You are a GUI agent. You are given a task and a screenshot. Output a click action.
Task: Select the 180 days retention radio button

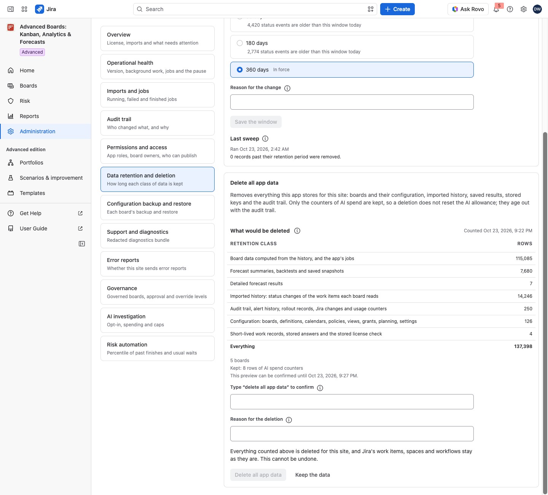[240, 43]
